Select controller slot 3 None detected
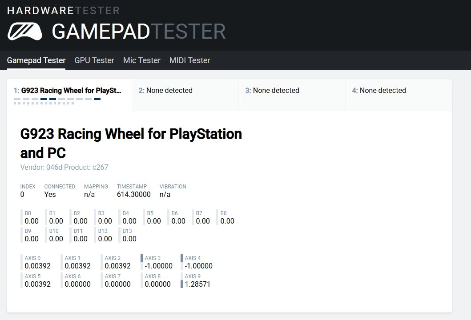Viewport: 471px width, 320px height. (x=272, y=91)
